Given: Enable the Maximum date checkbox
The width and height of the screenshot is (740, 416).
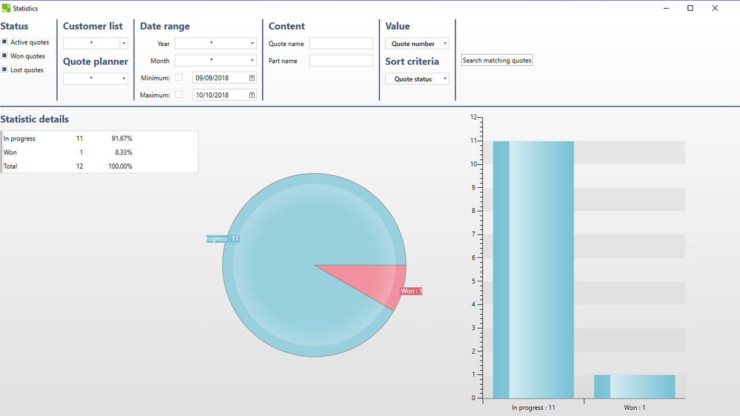Looking at the screenshot, I should pos(179,95).
